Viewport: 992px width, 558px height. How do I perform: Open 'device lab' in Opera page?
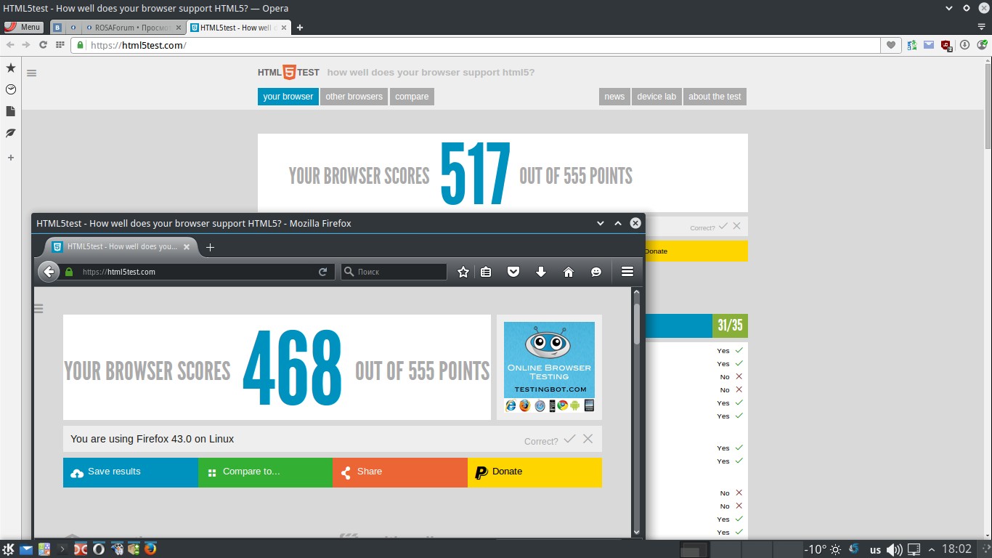pos(656,97)
